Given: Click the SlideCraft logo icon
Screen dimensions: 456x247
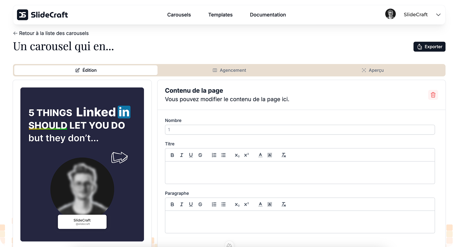Looking at the screenshot, I should 23,14.
